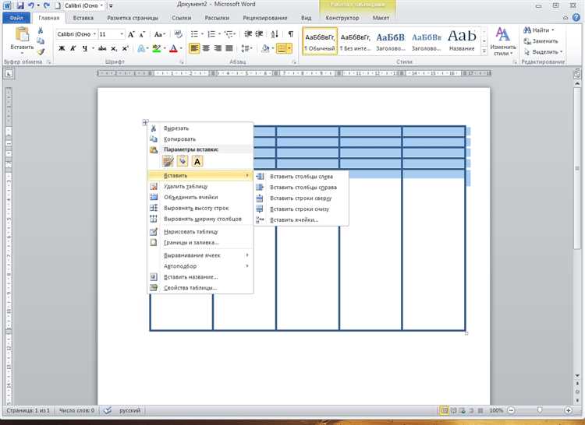Apply the Название style
The height and width of the screenshot is (425, 585).
(462, 41)
